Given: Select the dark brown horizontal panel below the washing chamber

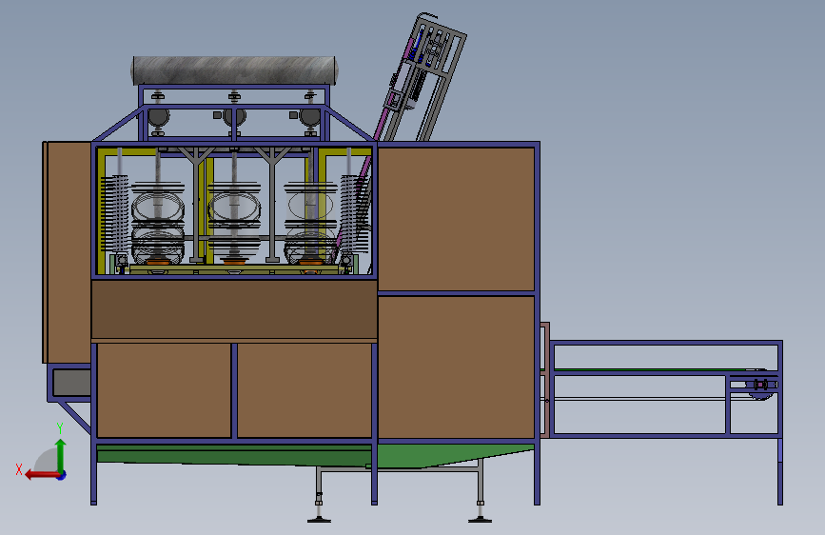Looking at the screenshot, I should [x=234, y=309].
